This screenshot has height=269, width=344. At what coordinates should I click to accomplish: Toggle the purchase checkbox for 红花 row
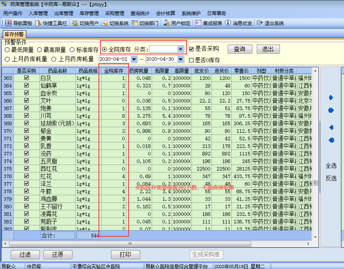pos(27,176)
